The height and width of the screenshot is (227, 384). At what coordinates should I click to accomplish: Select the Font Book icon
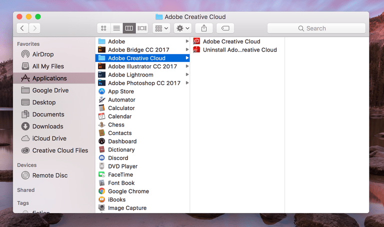click(101, 182)
